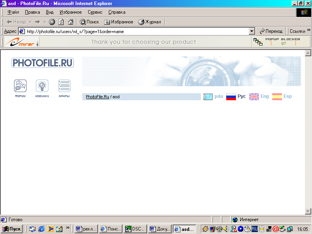The height and width of the screenshot is (234, 312).
Task: Open the Избранное menu in menu bar
Action: 71,12
